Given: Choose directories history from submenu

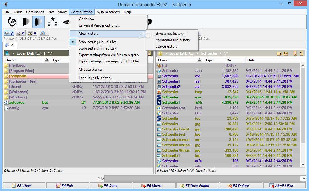Looking at the screenshot, I should 172,34.
